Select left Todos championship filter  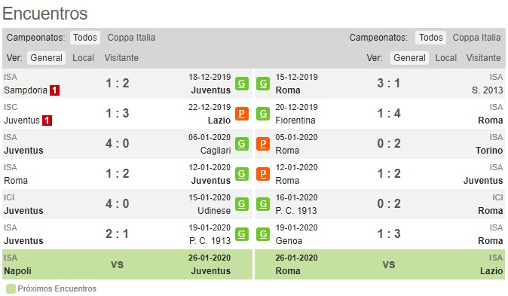click(x=85, y=38)
